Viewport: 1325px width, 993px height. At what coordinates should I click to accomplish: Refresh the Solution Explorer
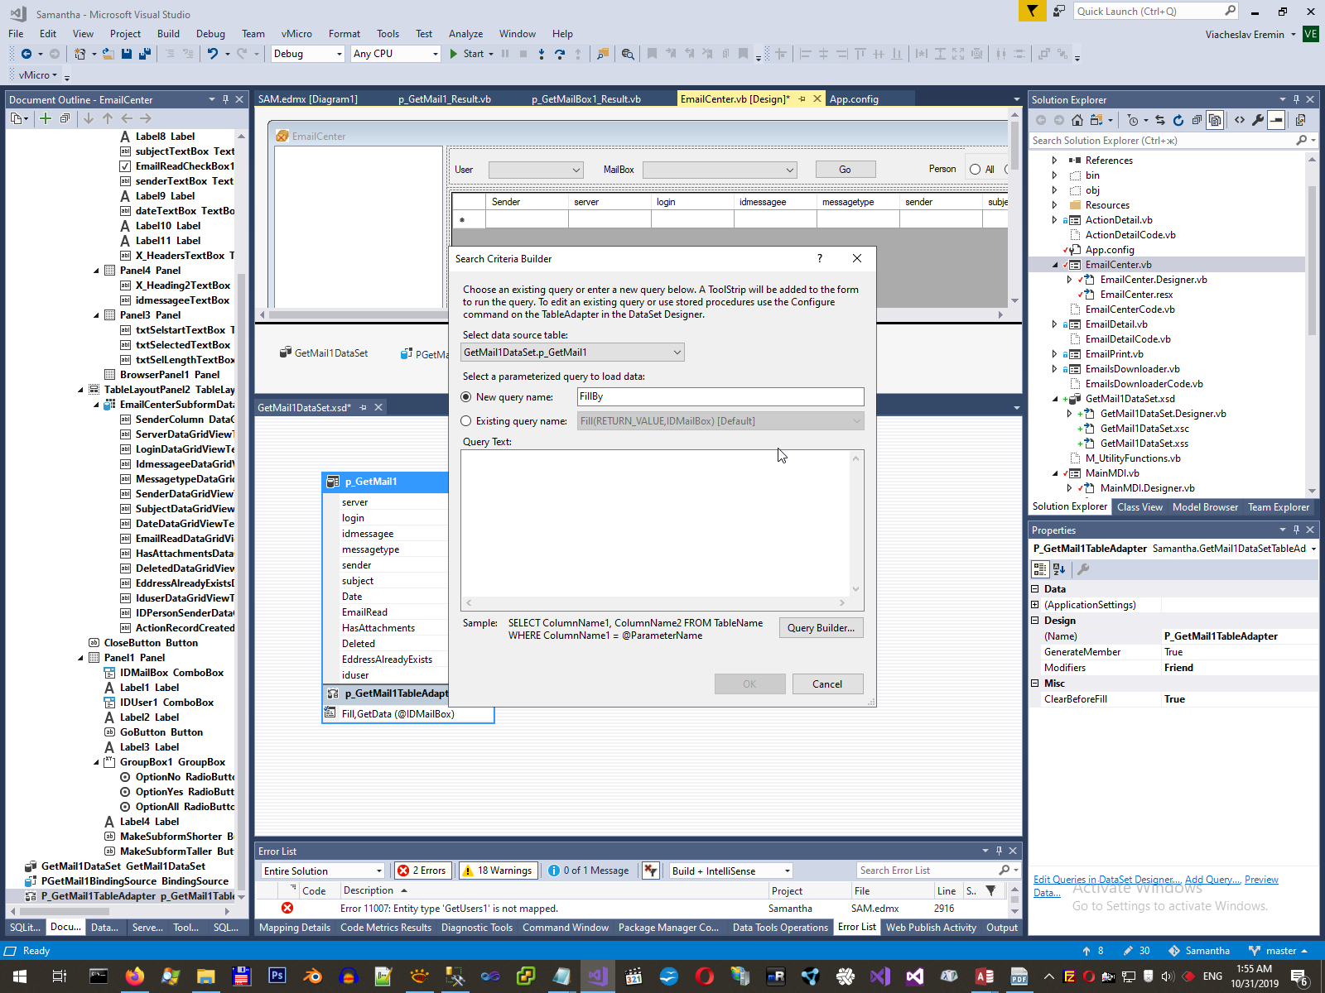point(1178,120)
